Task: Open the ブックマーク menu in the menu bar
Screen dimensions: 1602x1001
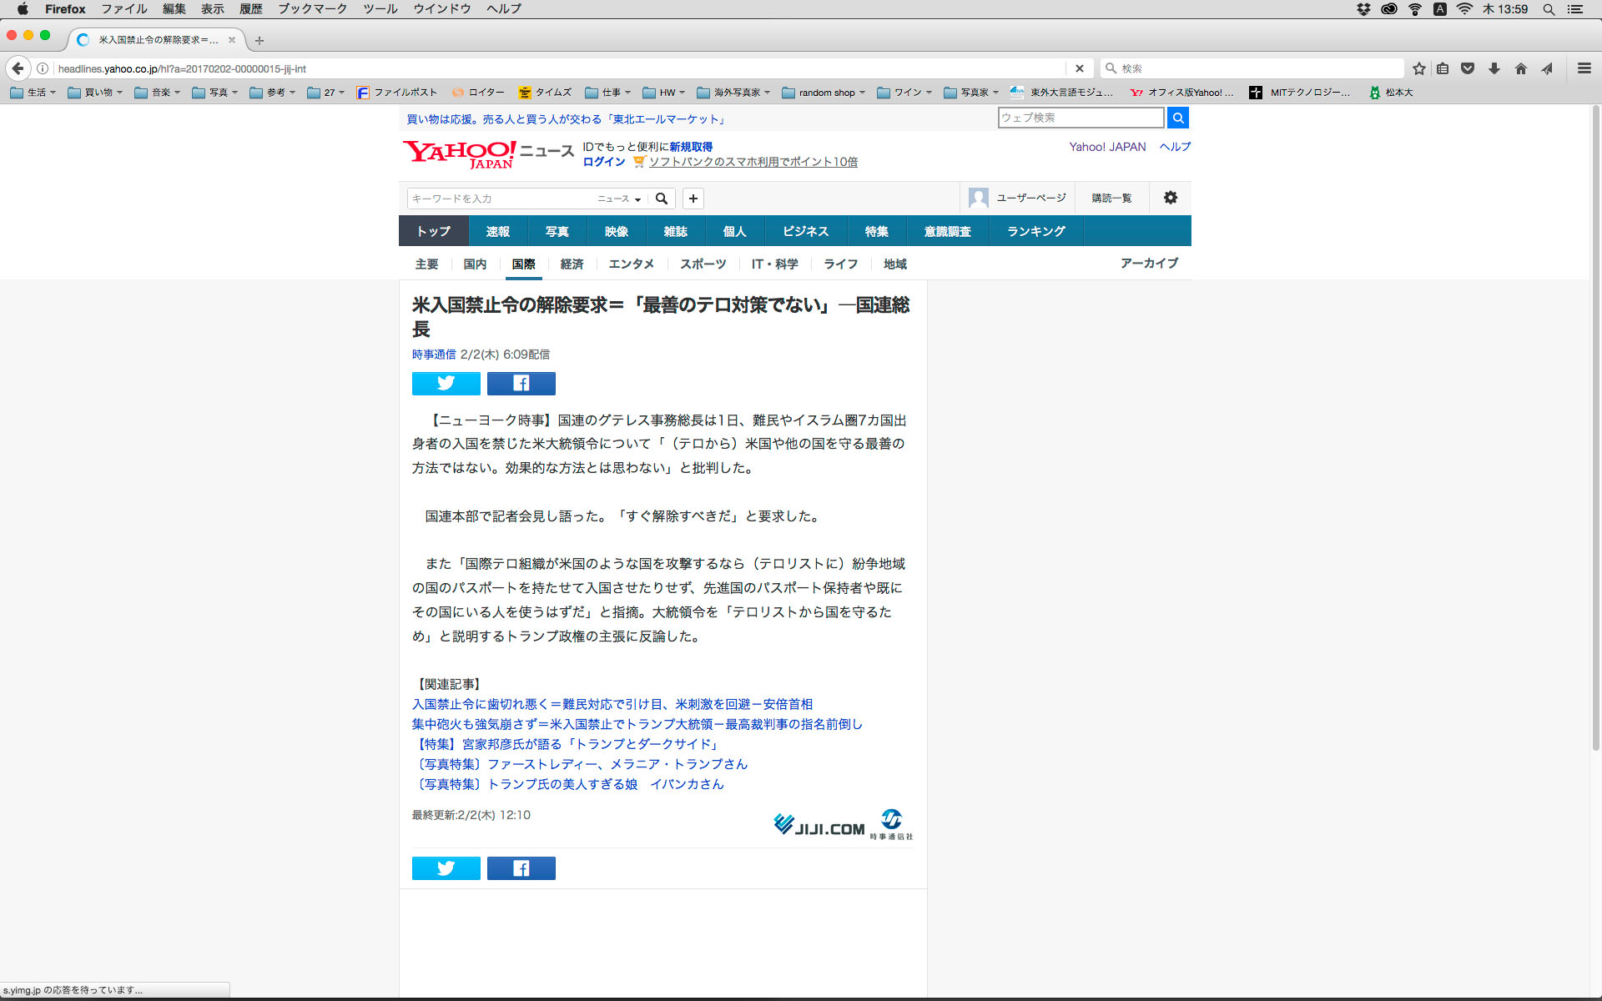Action: 312,9
